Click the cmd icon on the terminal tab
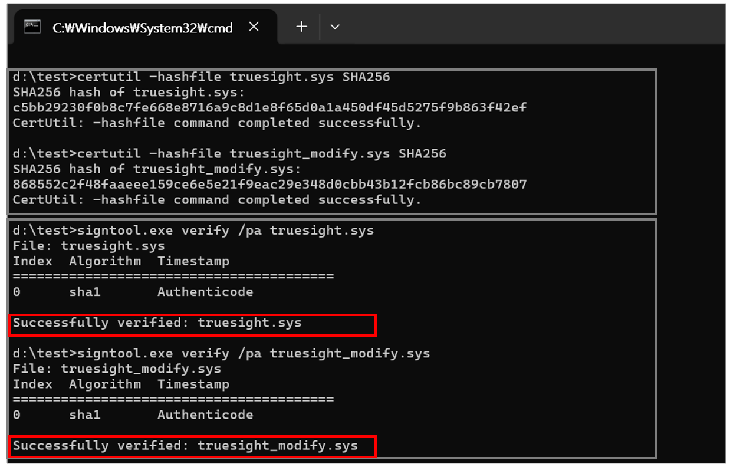This screenshot has height=467, width=730. pos(32,27)
